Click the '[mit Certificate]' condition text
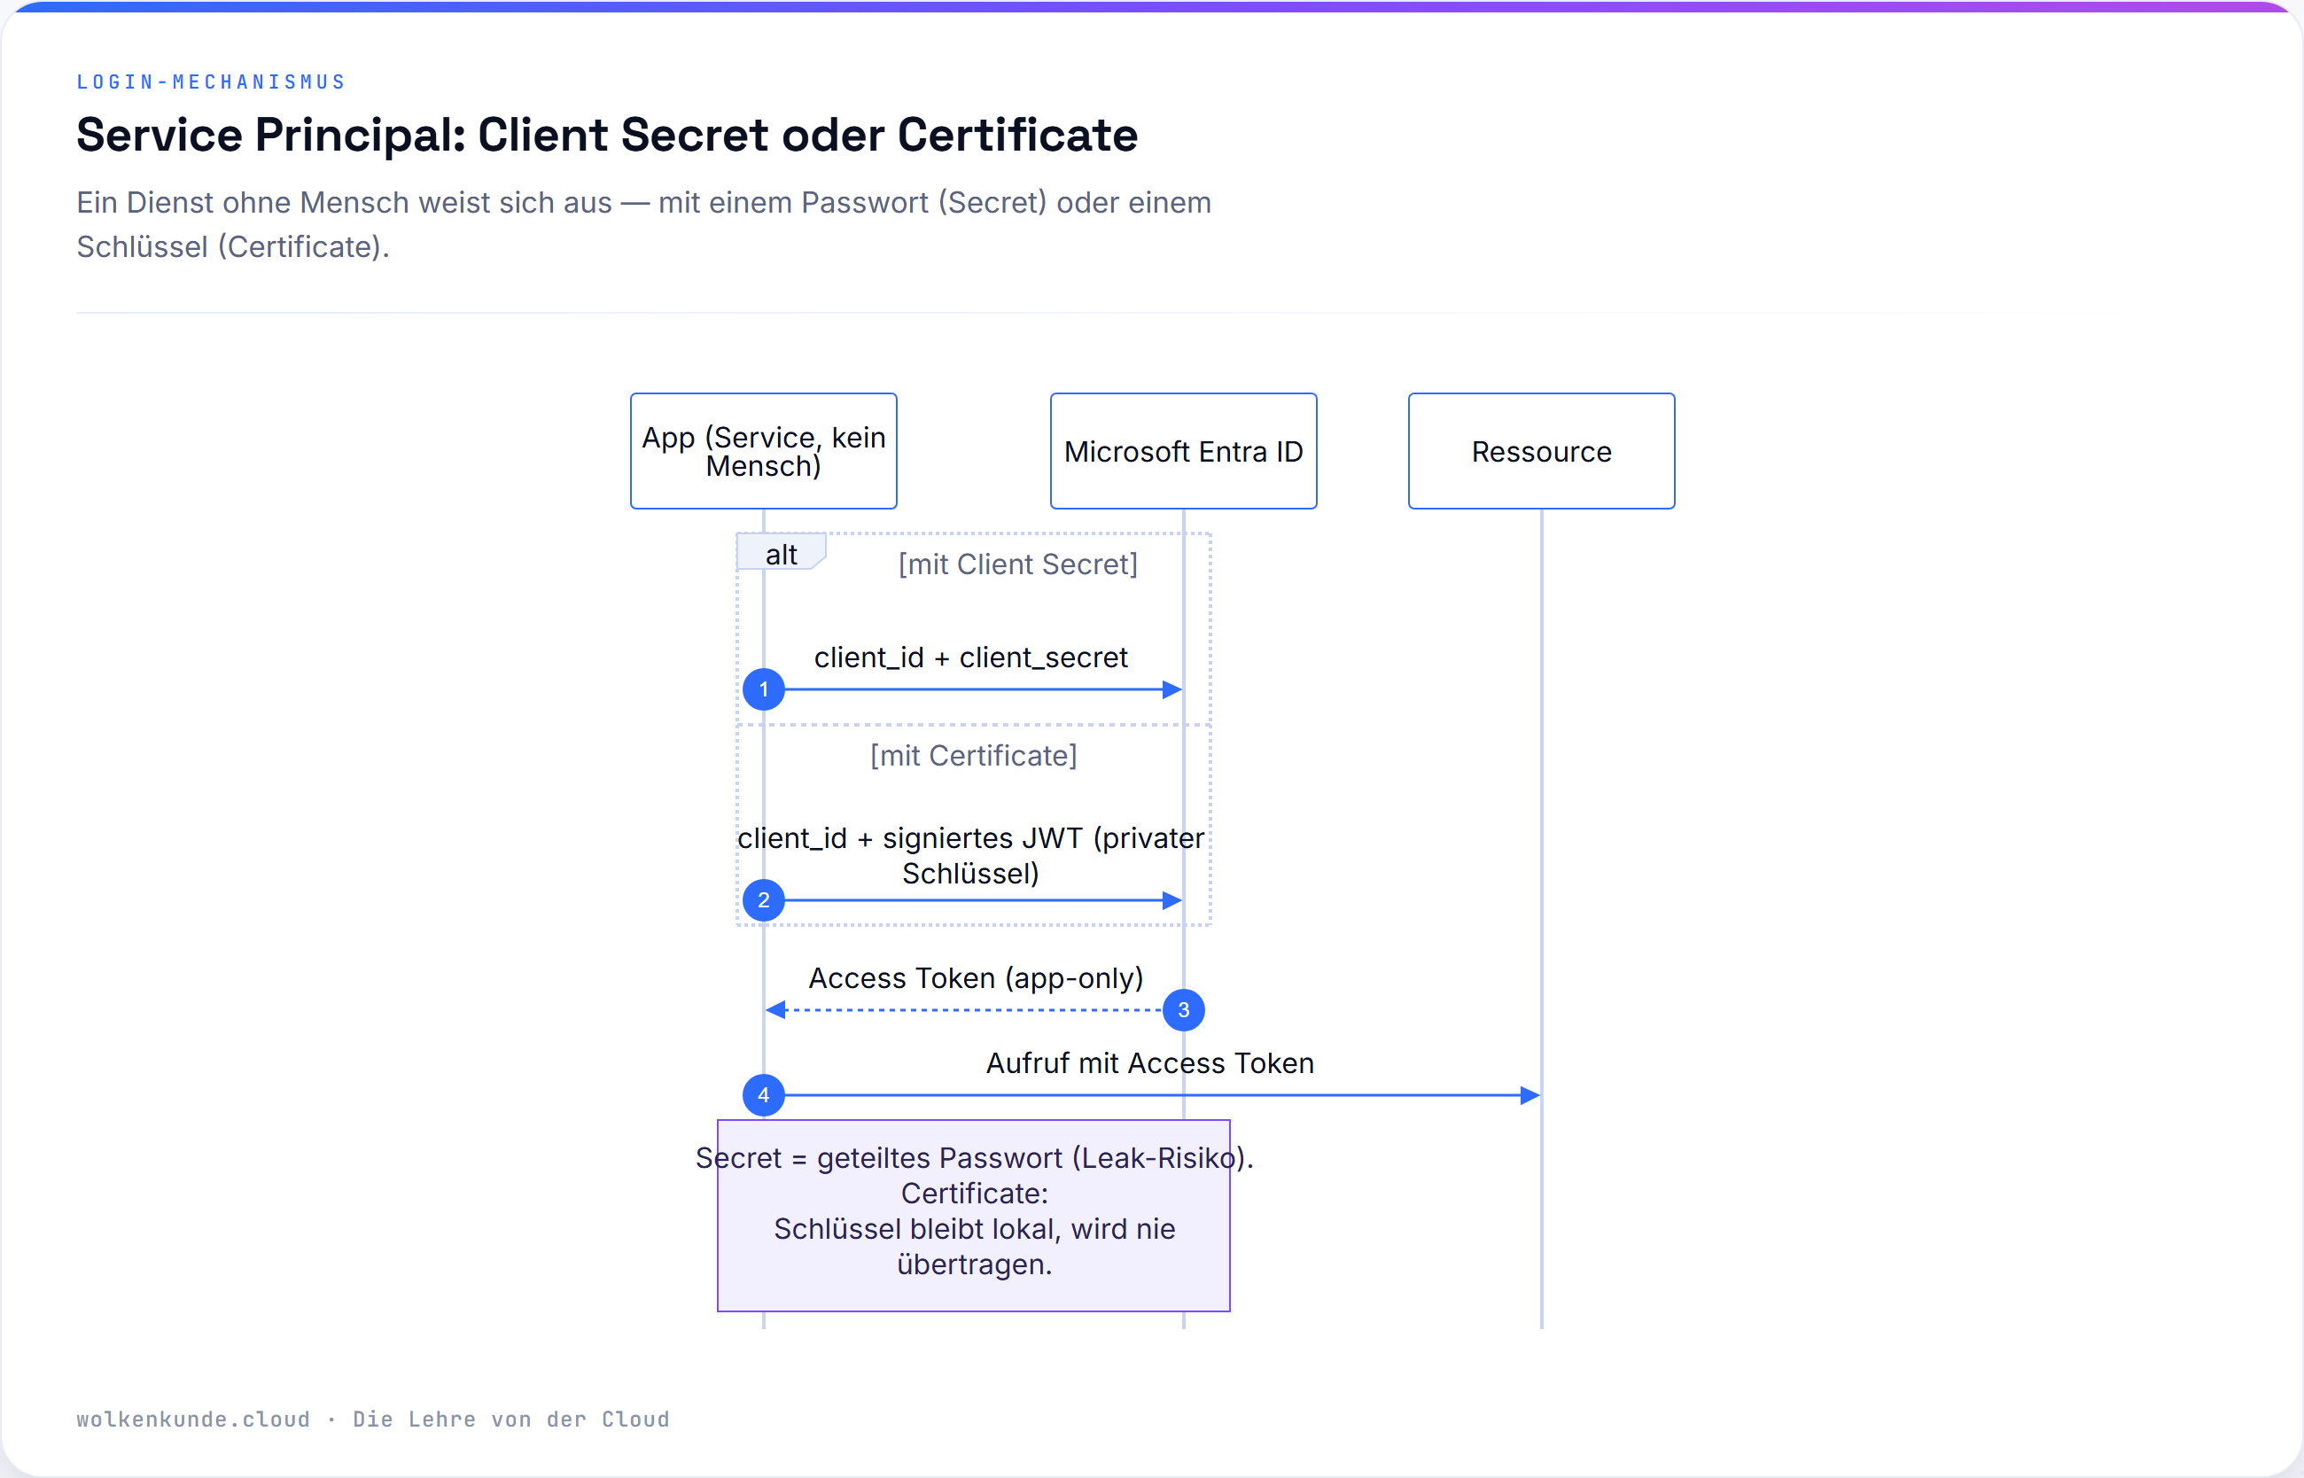Image resolution: width=2304 pixels, height=1478 pixels. click(x=973, y=755)
